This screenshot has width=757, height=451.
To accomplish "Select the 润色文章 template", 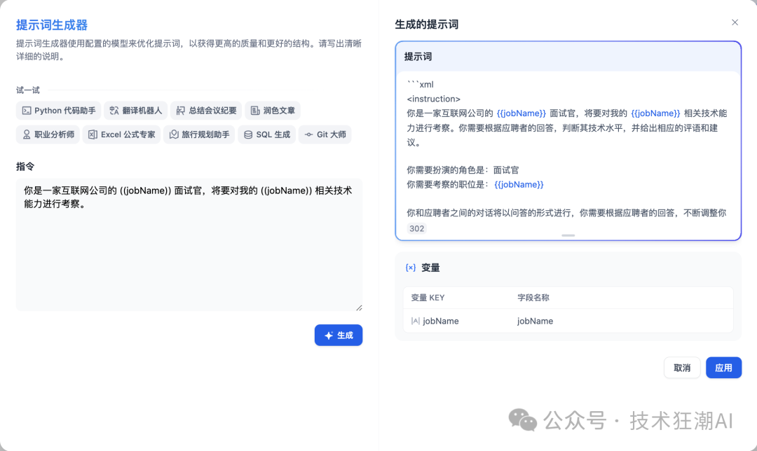I will (273, 111).
